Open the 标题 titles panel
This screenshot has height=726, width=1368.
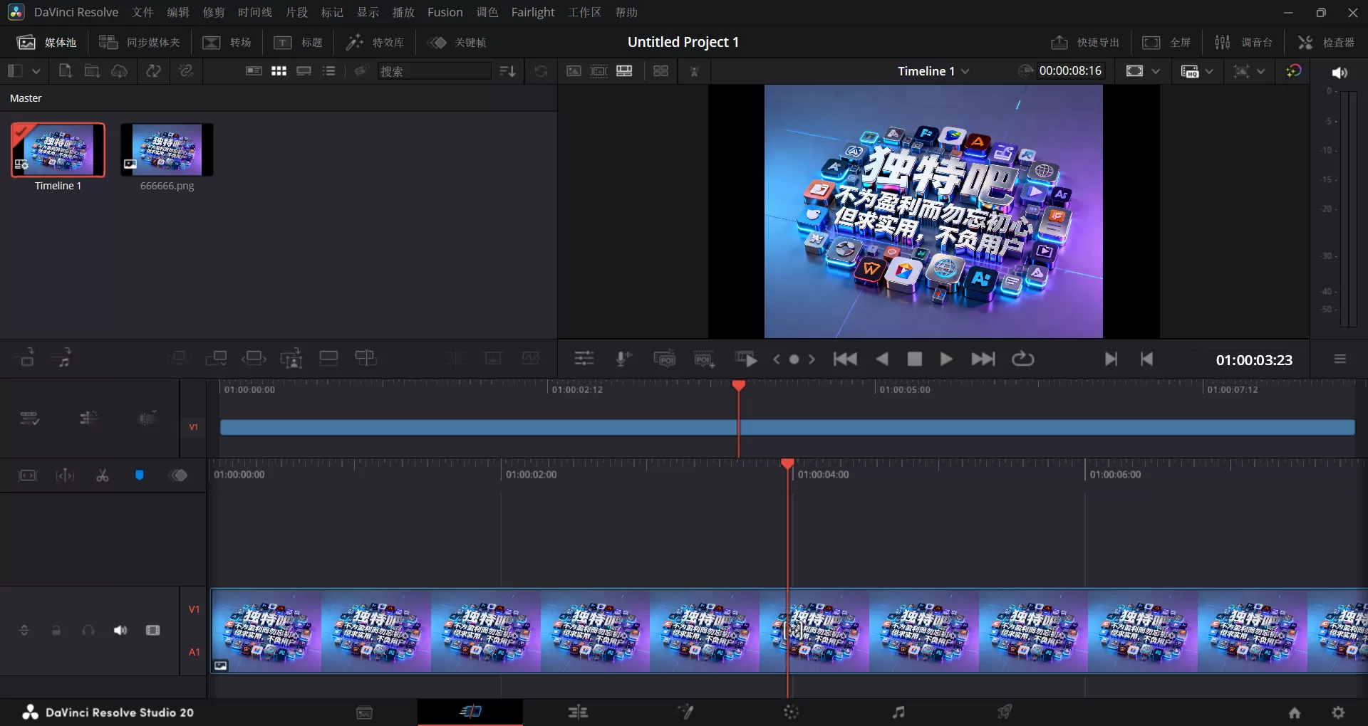point(299,42)
